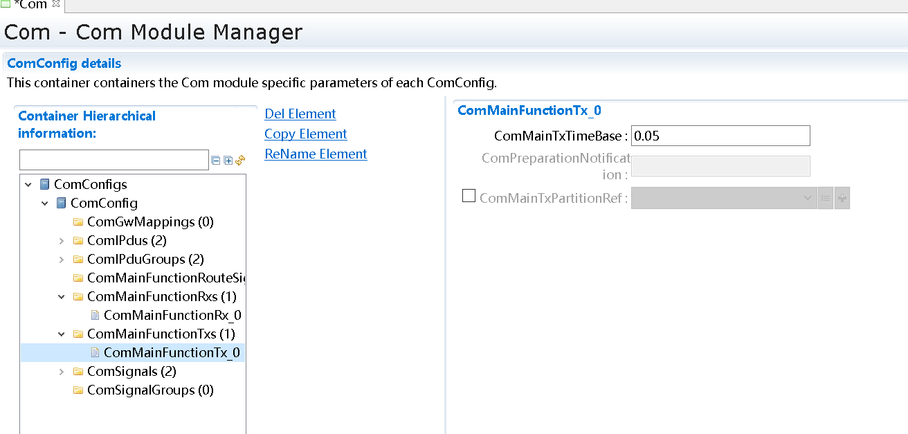Enable the ComMainTxPartitionRef checkbox
The image size is (908, 434).
click(469, 197)
